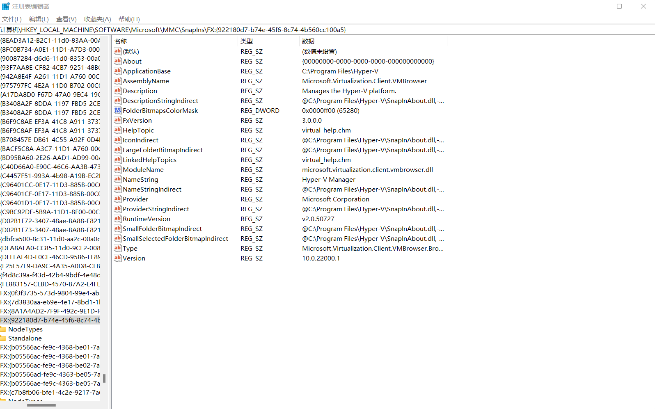This screenshot has height=409, width=655.
Task: Open the 编辑(E) menu
Action: (39, 19)
